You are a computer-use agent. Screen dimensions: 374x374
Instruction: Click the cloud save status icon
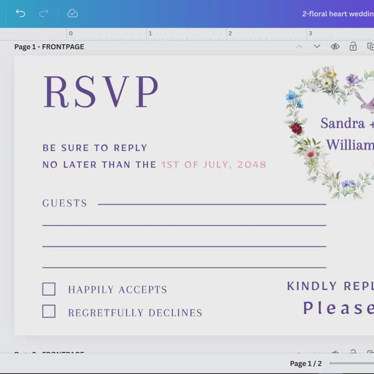pyautogui.click(x=72, y=14)
